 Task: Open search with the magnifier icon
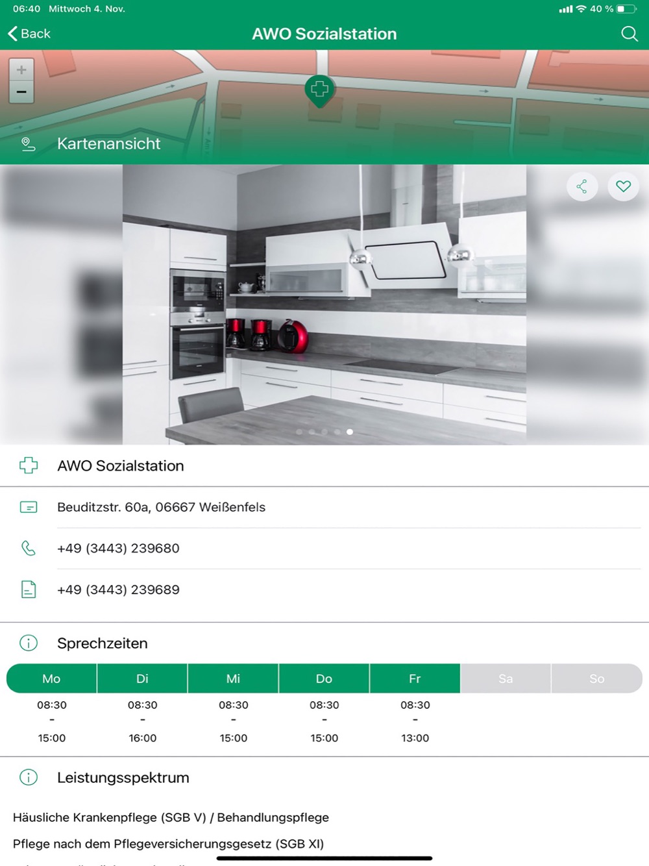tap(629, 34)
